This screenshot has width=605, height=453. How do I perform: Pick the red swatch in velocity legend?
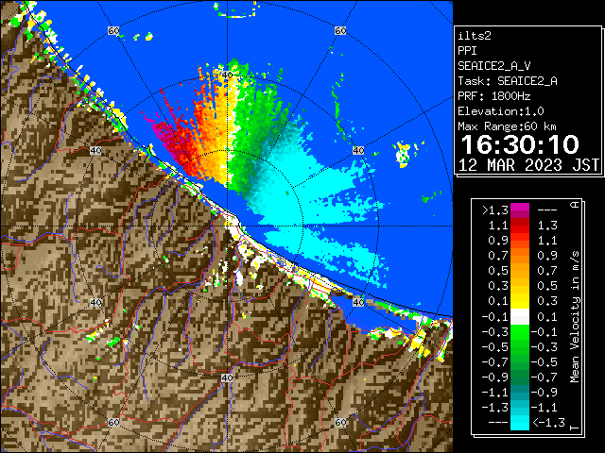point(520,229)
